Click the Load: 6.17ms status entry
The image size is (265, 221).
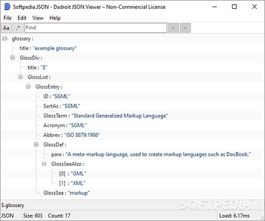[x=234, y=216]
